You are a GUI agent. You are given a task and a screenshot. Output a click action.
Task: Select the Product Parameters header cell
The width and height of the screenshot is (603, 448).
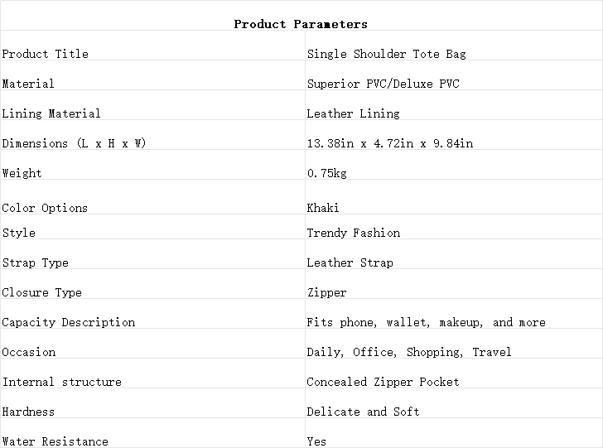click(301, 16)
